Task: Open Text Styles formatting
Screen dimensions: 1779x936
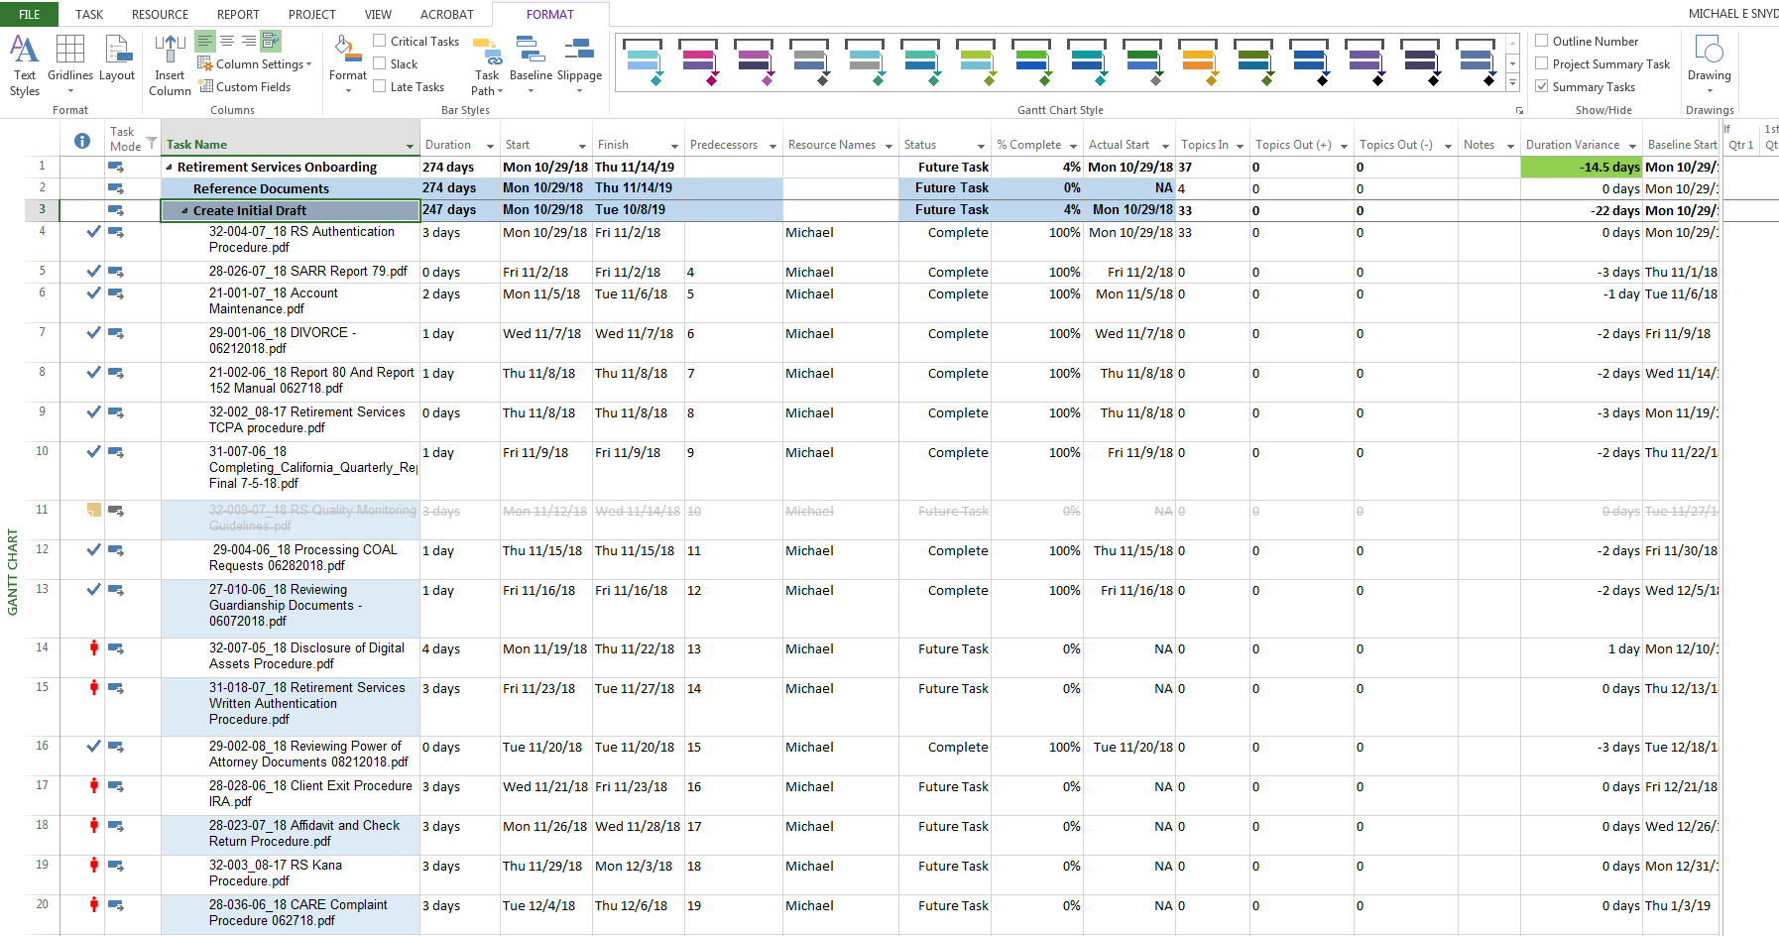Action: pyautogui.click(x=24, y=64)
